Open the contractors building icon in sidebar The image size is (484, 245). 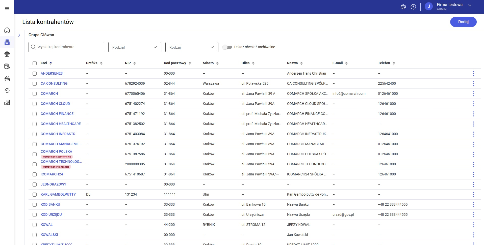tap(7, 42)
